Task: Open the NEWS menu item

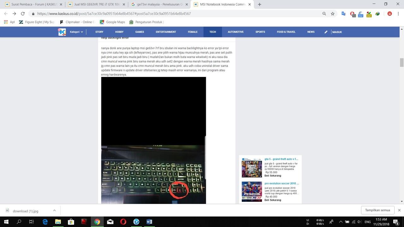Action: (311, 32)
